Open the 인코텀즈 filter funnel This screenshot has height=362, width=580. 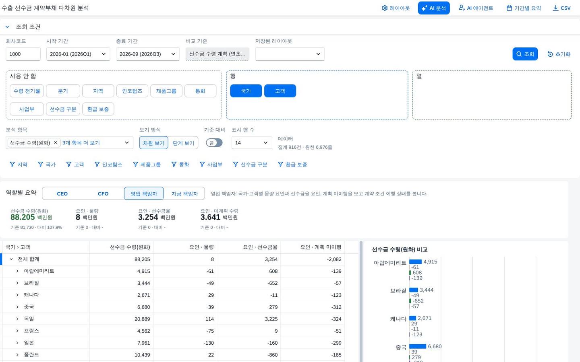click(97, 165)
